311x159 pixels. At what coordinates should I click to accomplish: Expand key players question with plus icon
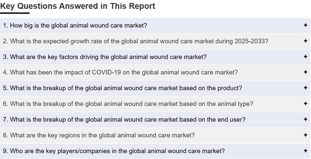tap(305, 151)
